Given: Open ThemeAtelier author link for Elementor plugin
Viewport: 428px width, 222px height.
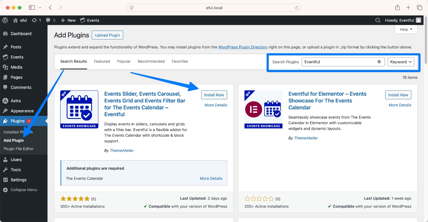Looking at the screenshot, I should (306, 138).
